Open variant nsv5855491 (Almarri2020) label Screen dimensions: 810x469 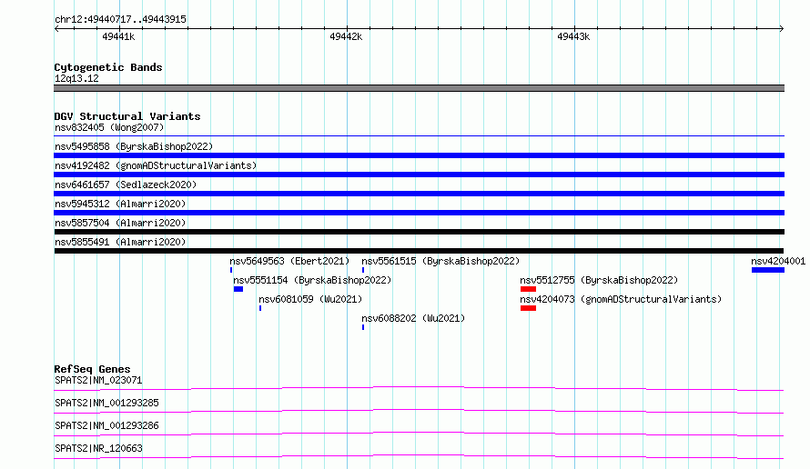[x=120, y=242]
